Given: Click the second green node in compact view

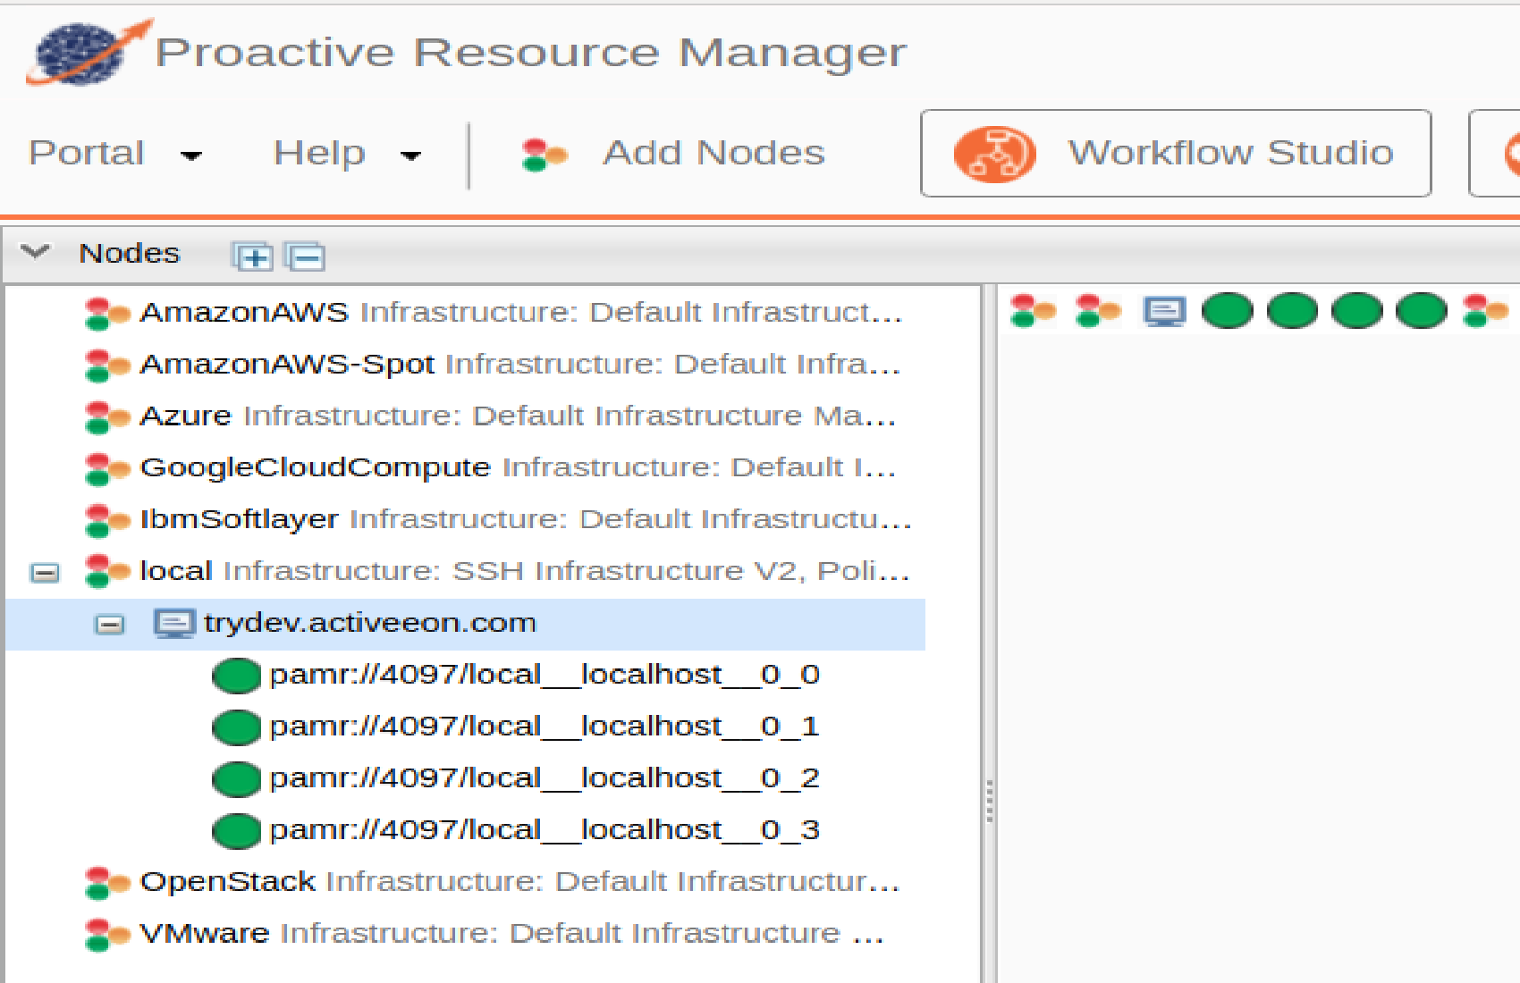Looking at the screenshot, I should pyautogui.click(x=1293, y=311).
